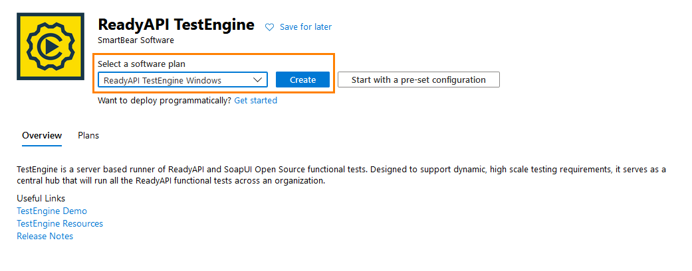Click the Save for later link text
The width and height of the screenshot is (692, 271).
click(x=305, y=27)
